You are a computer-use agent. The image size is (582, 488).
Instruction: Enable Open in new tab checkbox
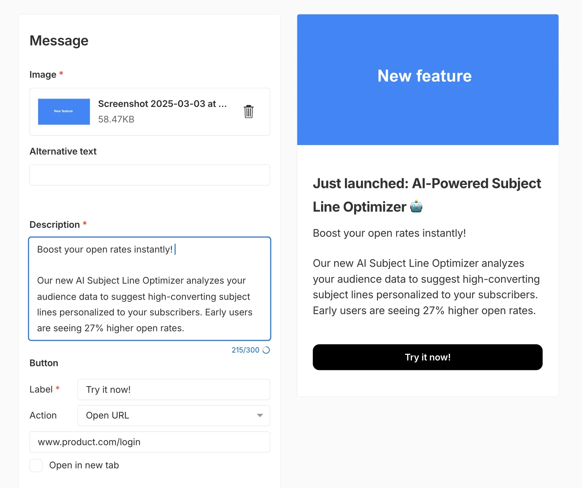[x=36, y=465]
